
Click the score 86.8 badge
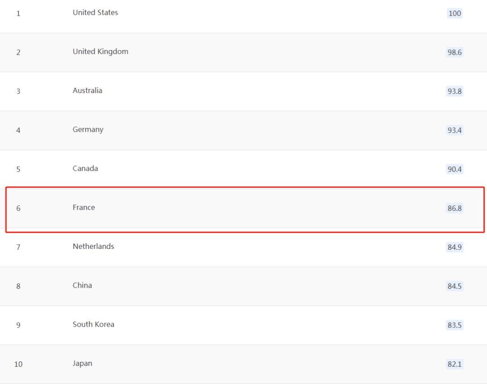(455, 208)
